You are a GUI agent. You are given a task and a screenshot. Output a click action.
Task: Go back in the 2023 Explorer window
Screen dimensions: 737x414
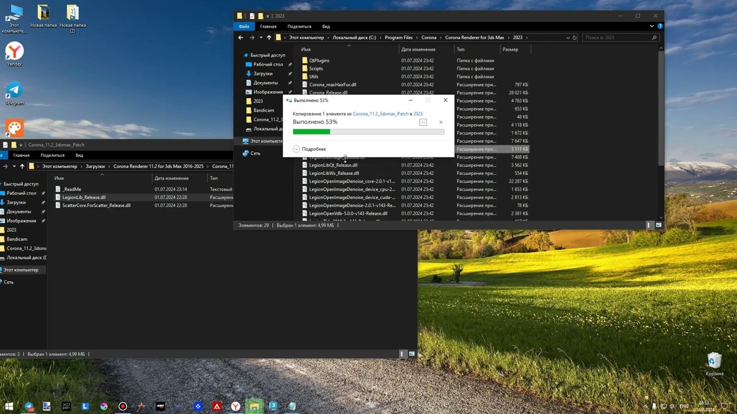(241, 37)
